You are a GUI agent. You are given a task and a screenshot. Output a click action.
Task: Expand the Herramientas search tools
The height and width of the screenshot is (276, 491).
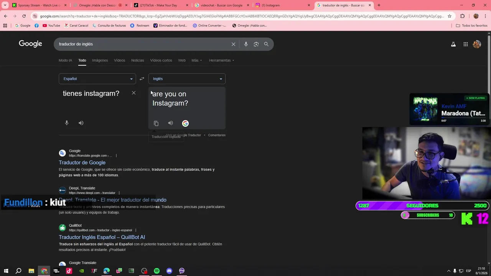(221, 60)
